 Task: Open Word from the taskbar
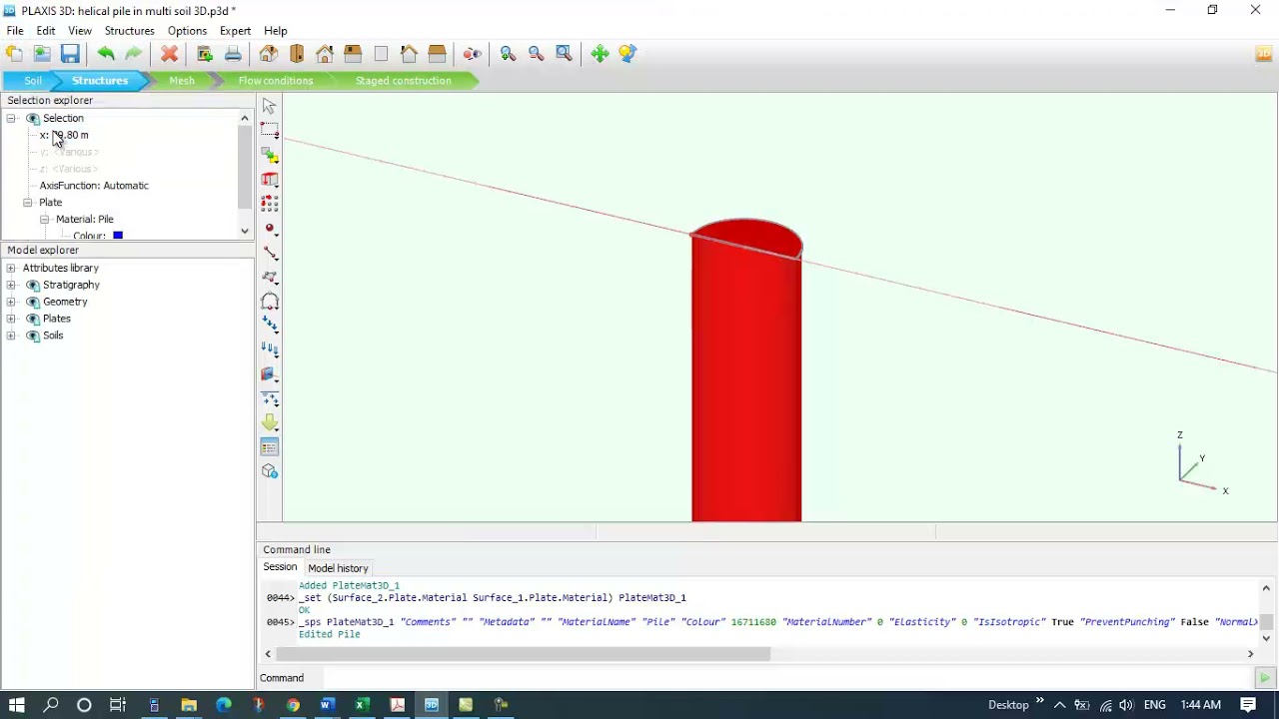tap(327, 705)
